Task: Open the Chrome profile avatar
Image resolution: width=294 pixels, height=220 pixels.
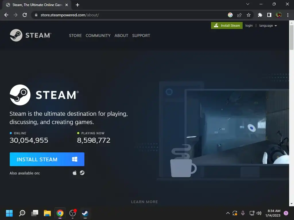Action: (x=278, y=15)
